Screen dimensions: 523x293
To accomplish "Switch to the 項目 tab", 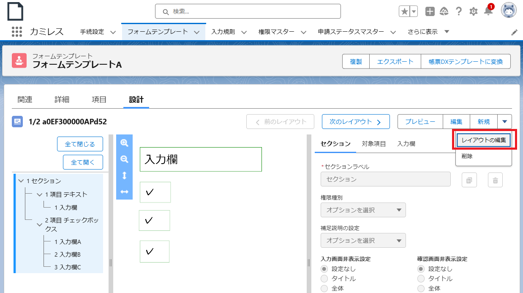I will pos(99,99).
